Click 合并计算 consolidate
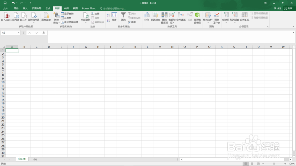The image size is (296, 166). click(181, 17)
